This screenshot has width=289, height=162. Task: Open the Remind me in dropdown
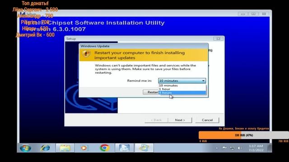[182, 81]
